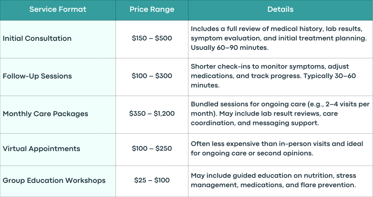Click the 'Usually 60–90 minutes' text

[229, 48]
